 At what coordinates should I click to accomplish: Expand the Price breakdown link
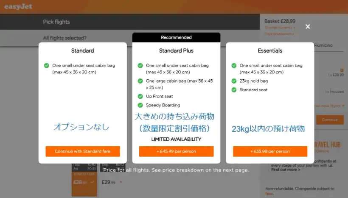click(279, 33)
